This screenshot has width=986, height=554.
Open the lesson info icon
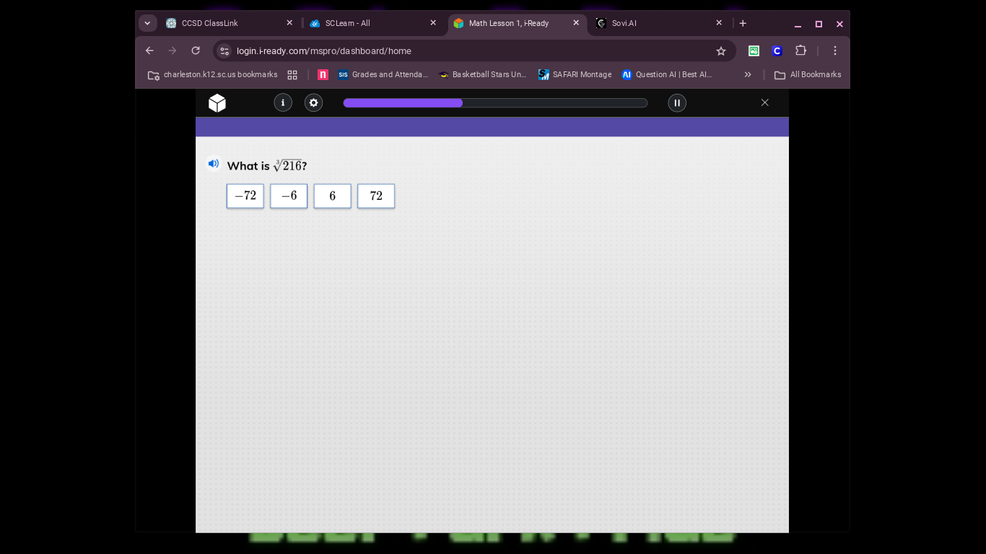coord(283,103)
